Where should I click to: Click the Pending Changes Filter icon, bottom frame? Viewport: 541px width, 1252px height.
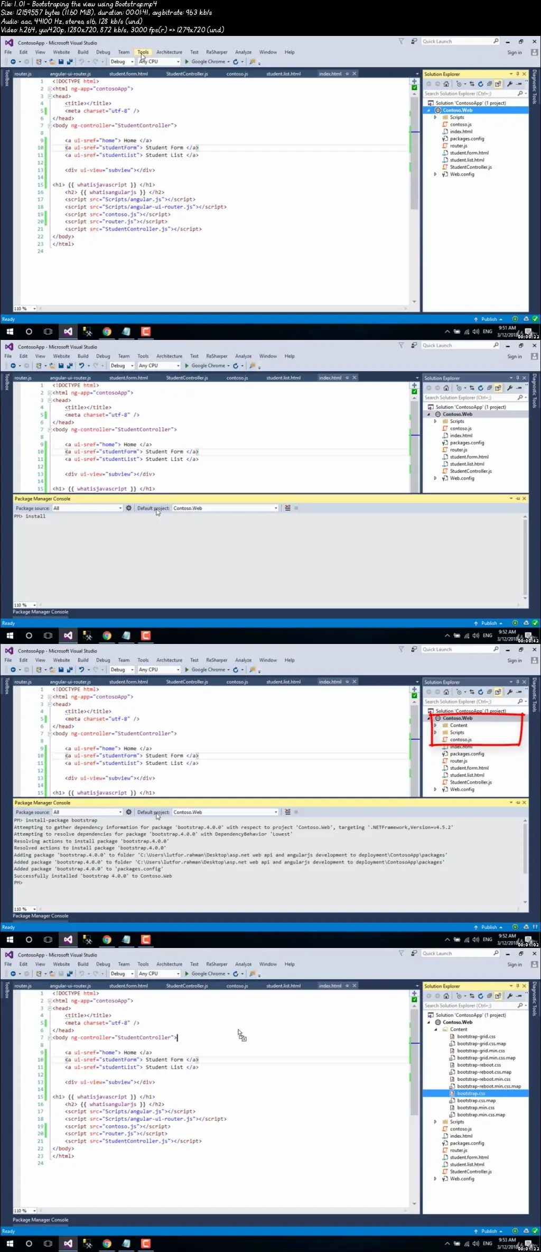tap(460, 996)
